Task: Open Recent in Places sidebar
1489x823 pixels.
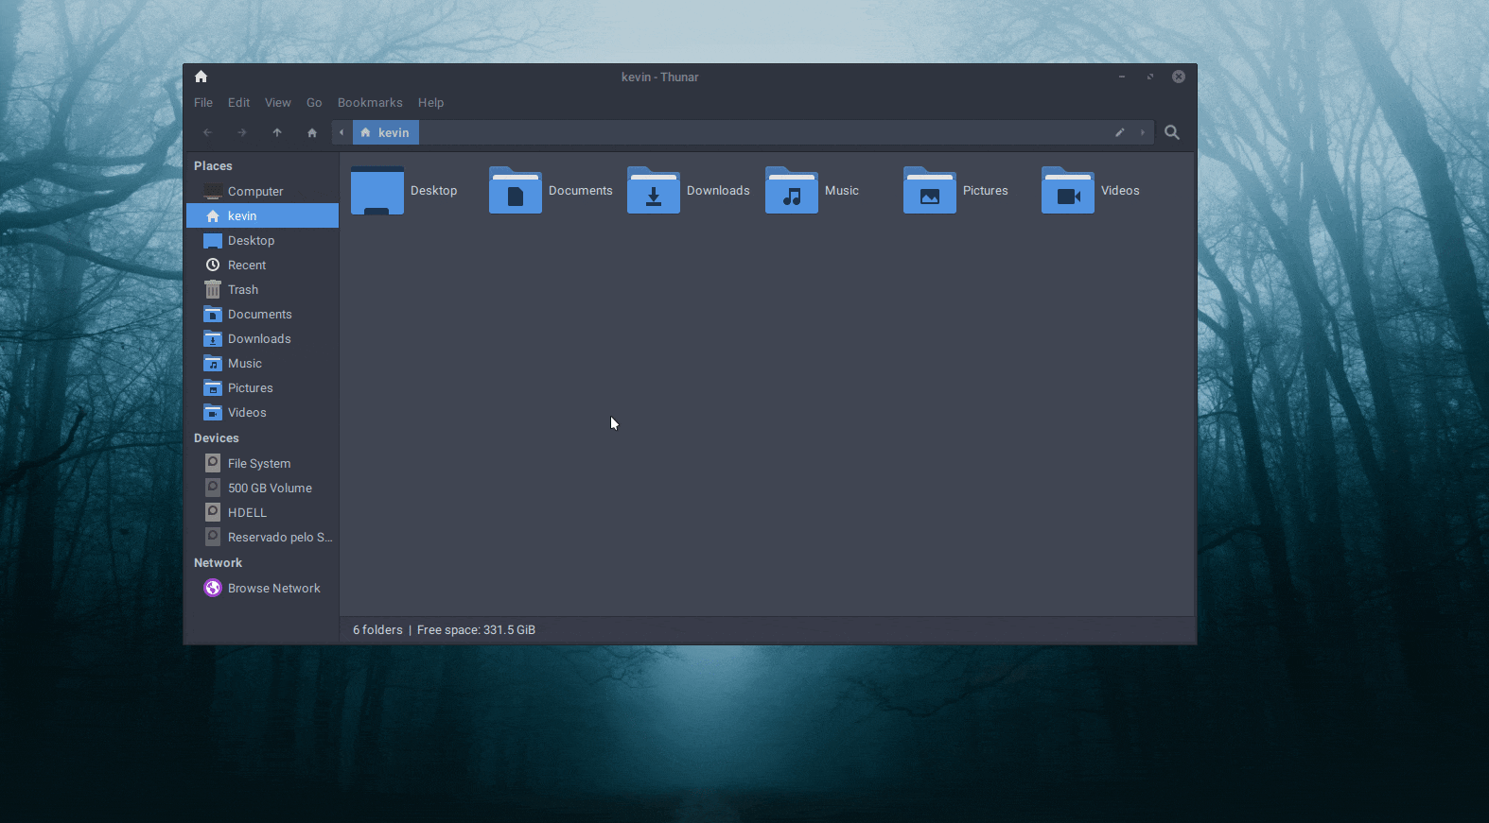Action: point(247,266)
